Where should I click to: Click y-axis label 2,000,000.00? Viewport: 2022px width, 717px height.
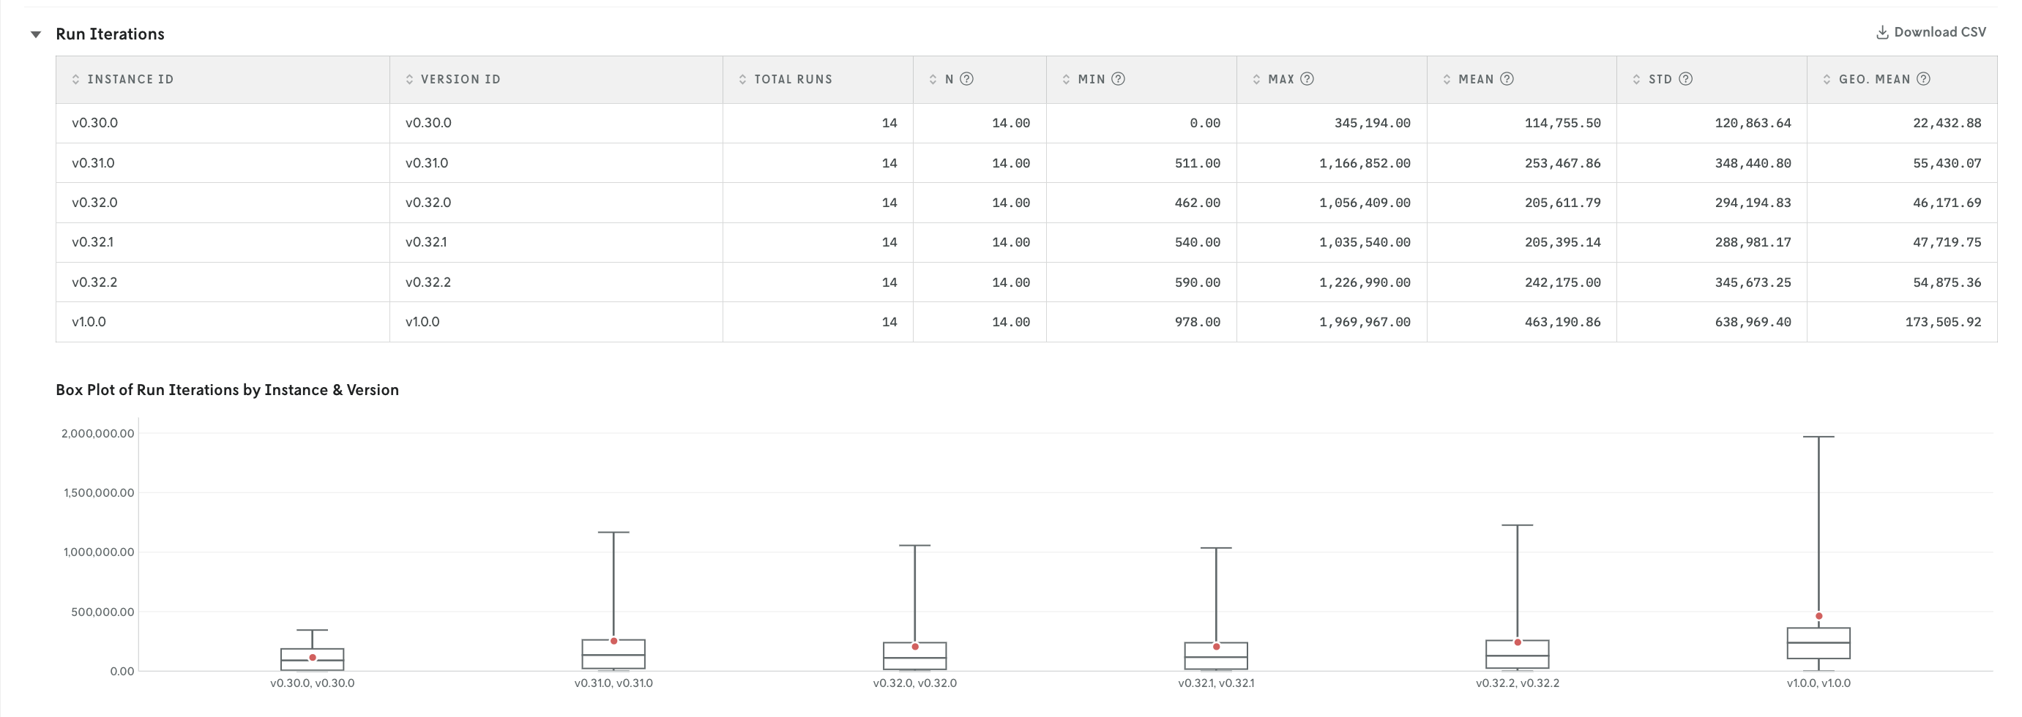pyautogui.click(x=98, y=434)
